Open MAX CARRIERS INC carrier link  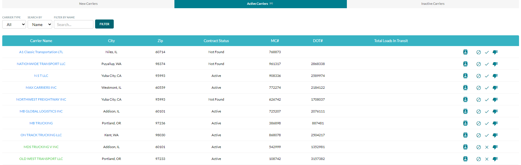[x=41, y=88]
